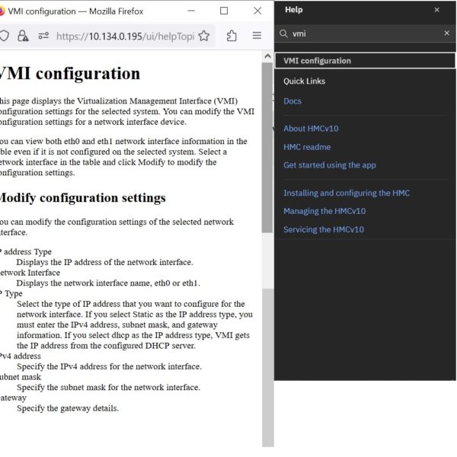Open Get started using the app link
The height and width of the screenshot is (457, 457).
(330, 165)
